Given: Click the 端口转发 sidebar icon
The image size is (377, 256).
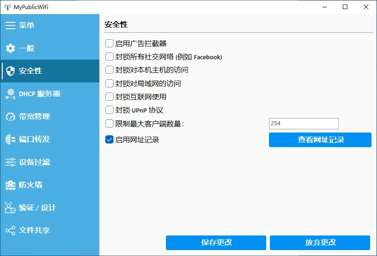Looking at the screenshot, I should pos(10,139).
